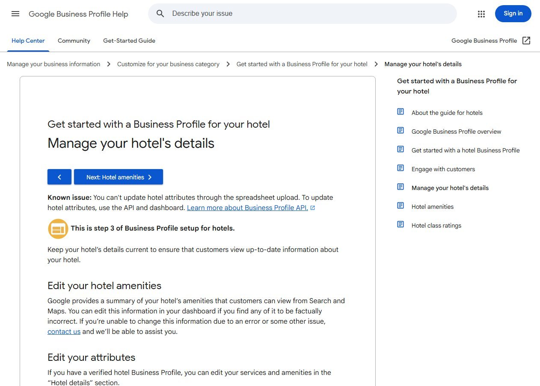
Task: Click the document icon for Engage with customers
Action: [x=401, y=168]
